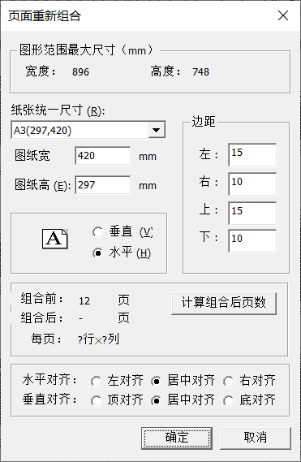
Task: Click the 图纸宽 input field showing 420
Action: click(103, 156)
